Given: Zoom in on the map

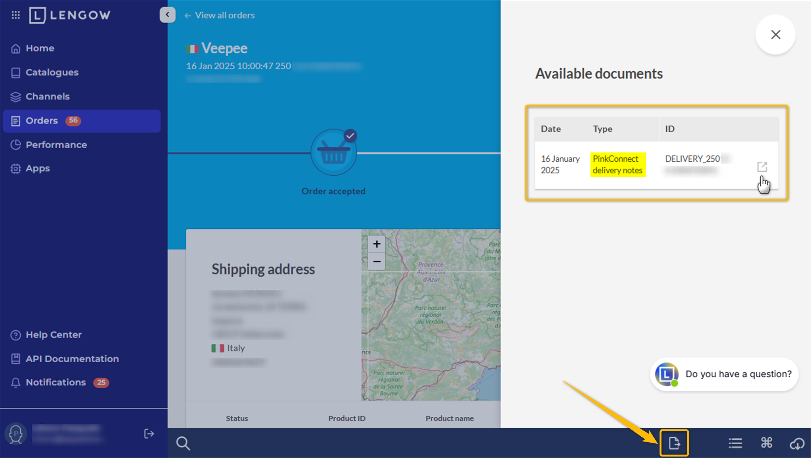Looking at the screenshot, I should [377, 244].
